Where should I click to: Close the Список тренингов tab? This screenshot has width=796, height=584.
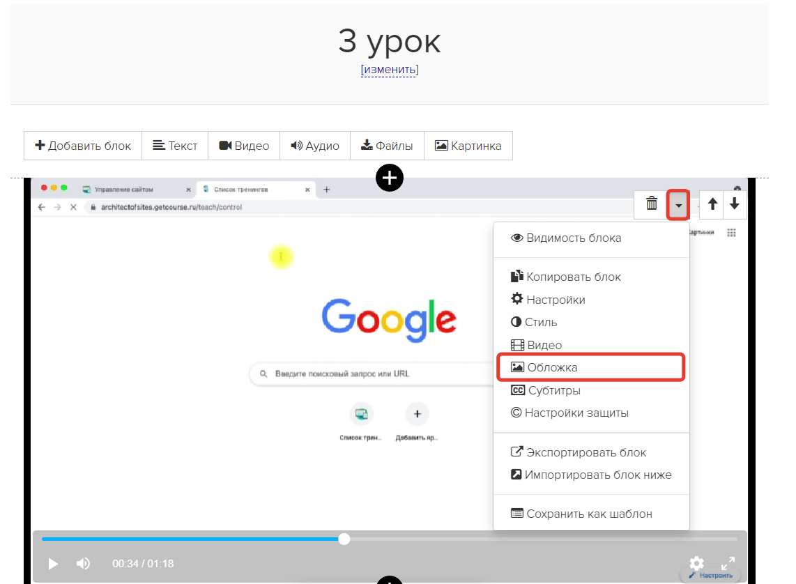[307, 190]
